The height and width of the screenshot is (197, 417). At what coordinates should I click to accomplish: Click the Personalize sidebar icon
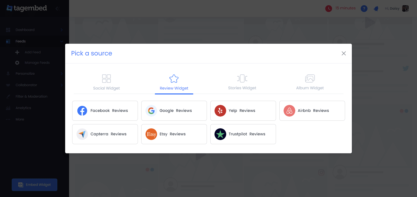point(8,74)
